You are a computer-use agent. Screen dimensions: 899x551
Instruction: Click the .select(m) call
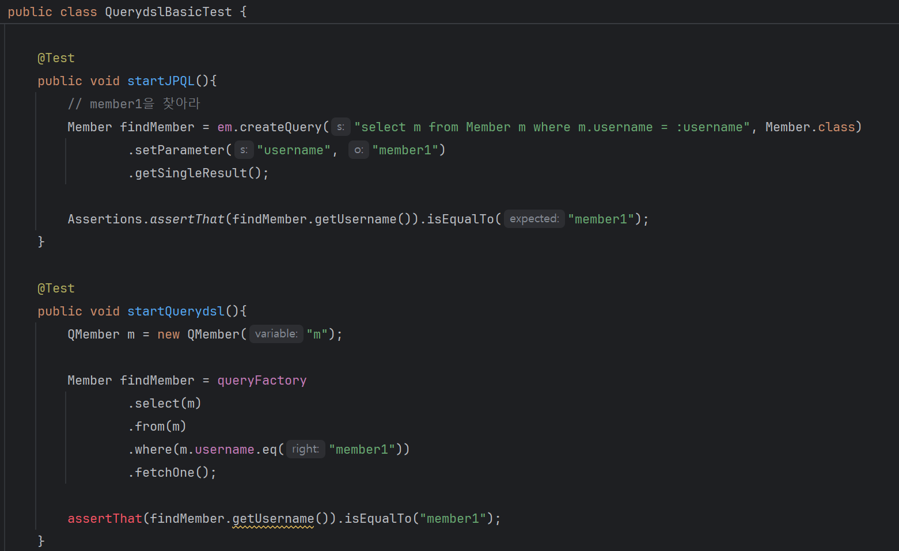(165, 404)
